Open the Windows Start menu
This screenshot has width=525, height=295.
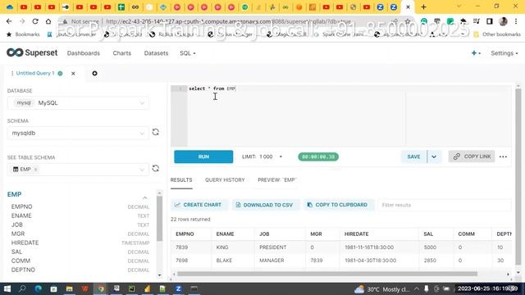pos(7,288)
